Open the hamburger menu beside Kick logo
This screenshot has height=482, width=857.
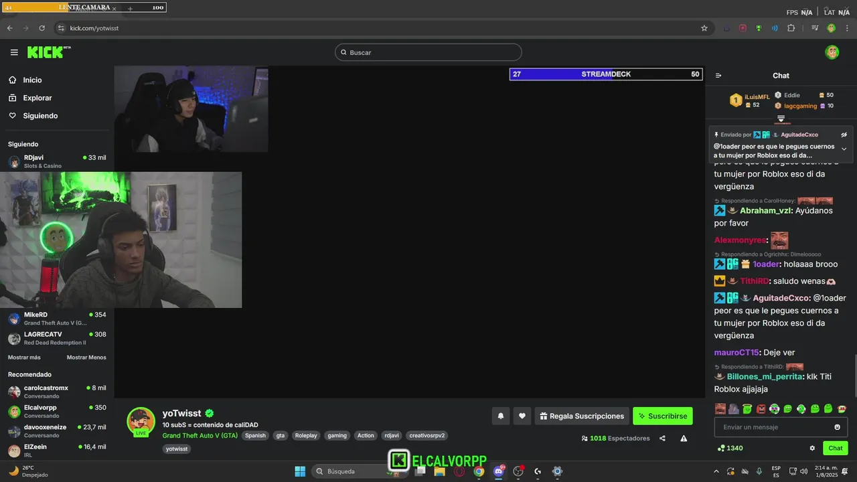tap(14, 52)
